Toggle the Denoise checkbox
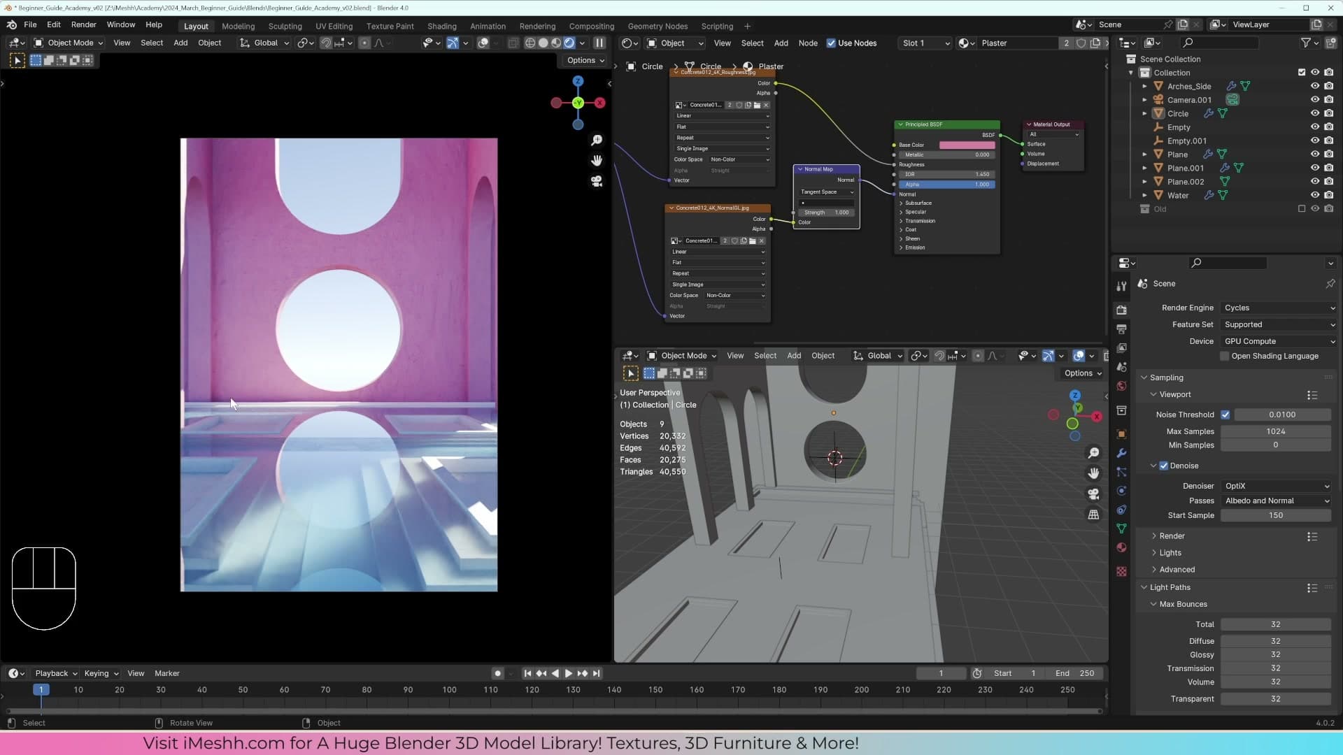Screen dimensions: 1343x755 coord(1164,466)
